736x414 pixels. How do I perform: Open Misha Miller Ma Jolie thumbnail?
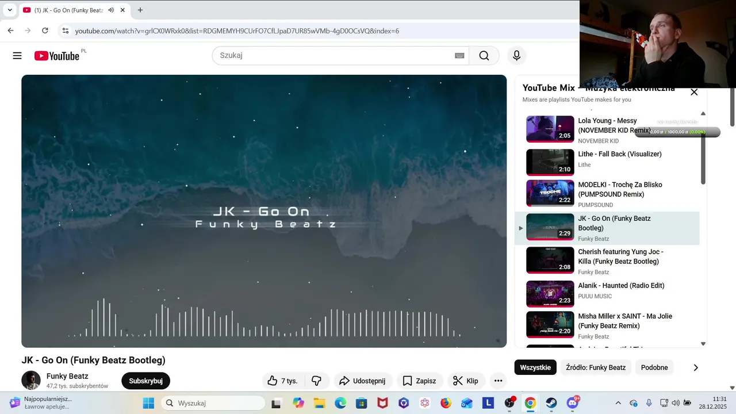(550, 325)
